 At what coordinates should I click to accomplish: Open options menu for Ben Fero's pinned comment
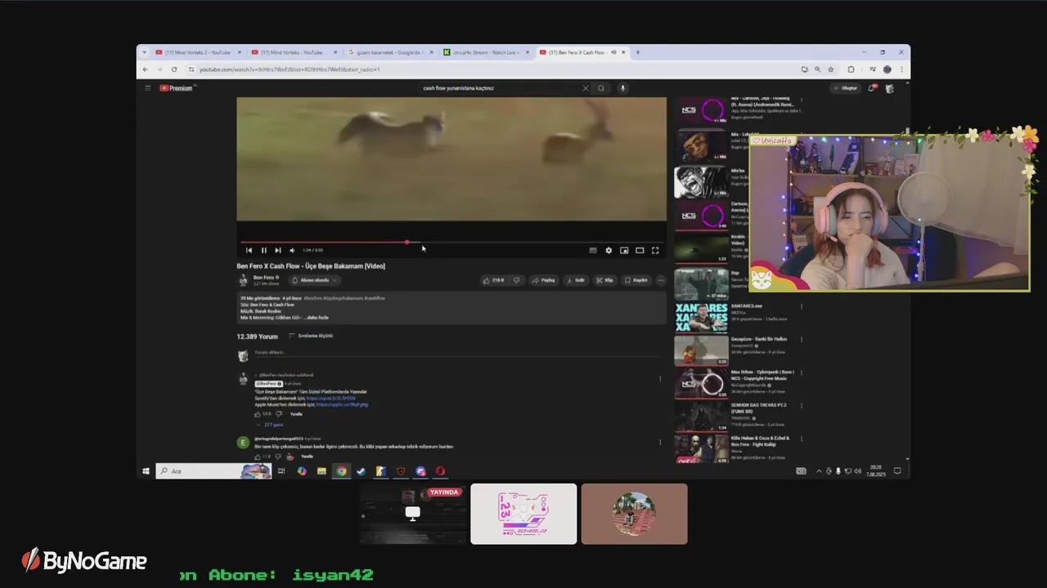tap(660, 378)
